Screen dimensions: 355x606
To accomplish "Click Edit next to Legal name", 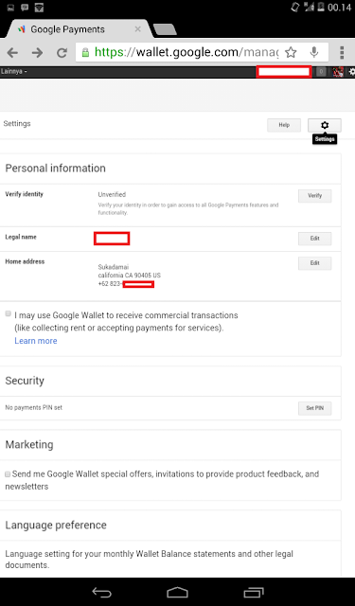I will (315, 239).
